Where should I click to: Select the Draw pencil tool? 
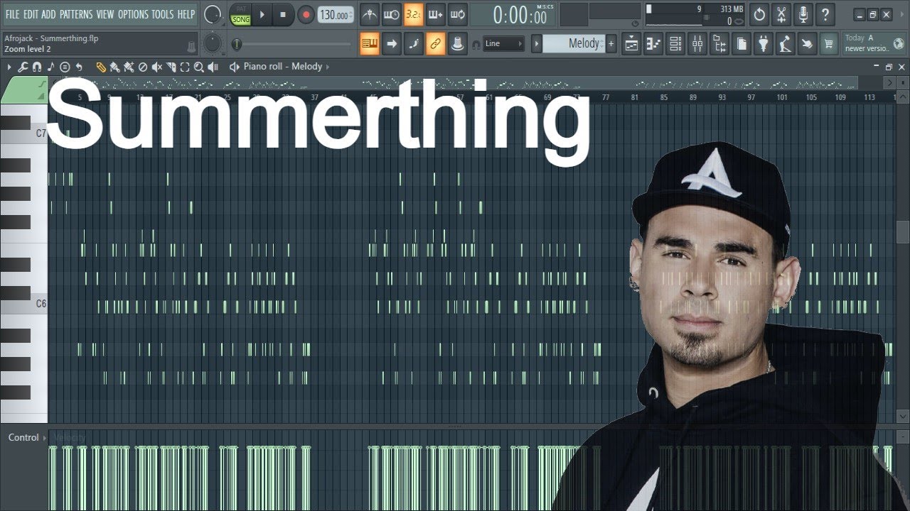pyautogui.click(x=101, y=67)
